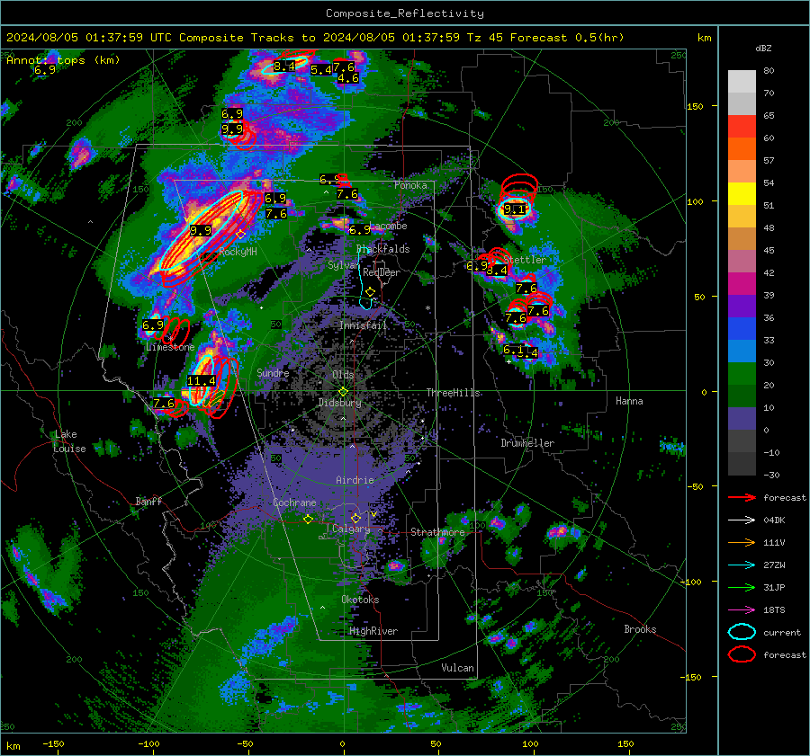Click the yellow diamond marker above Calgary
Viewport: 810px width, 756px height.
[355, 518]
